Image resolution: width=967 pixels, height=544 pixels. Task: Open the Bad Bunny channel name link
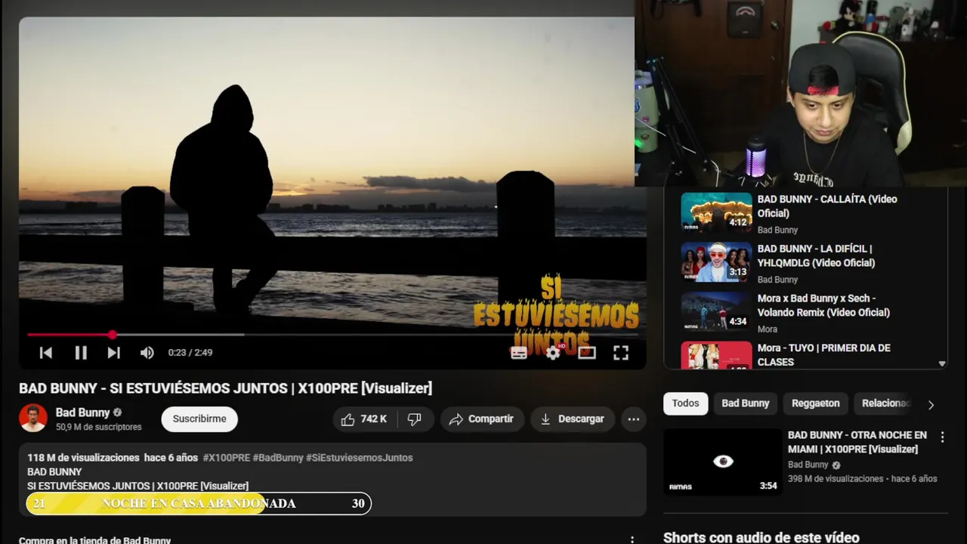click(82, 413)
